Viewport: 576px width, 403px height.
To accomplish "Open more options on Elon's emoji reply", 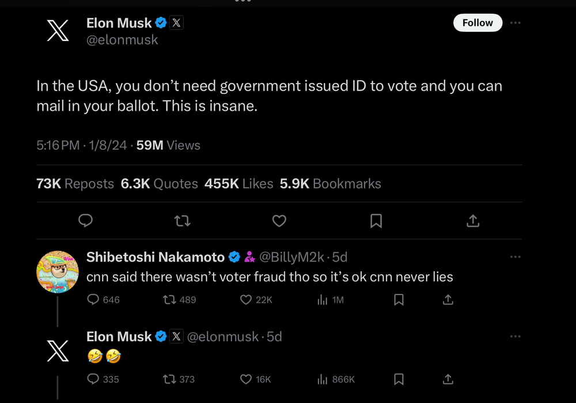I will tap(516, 336).
